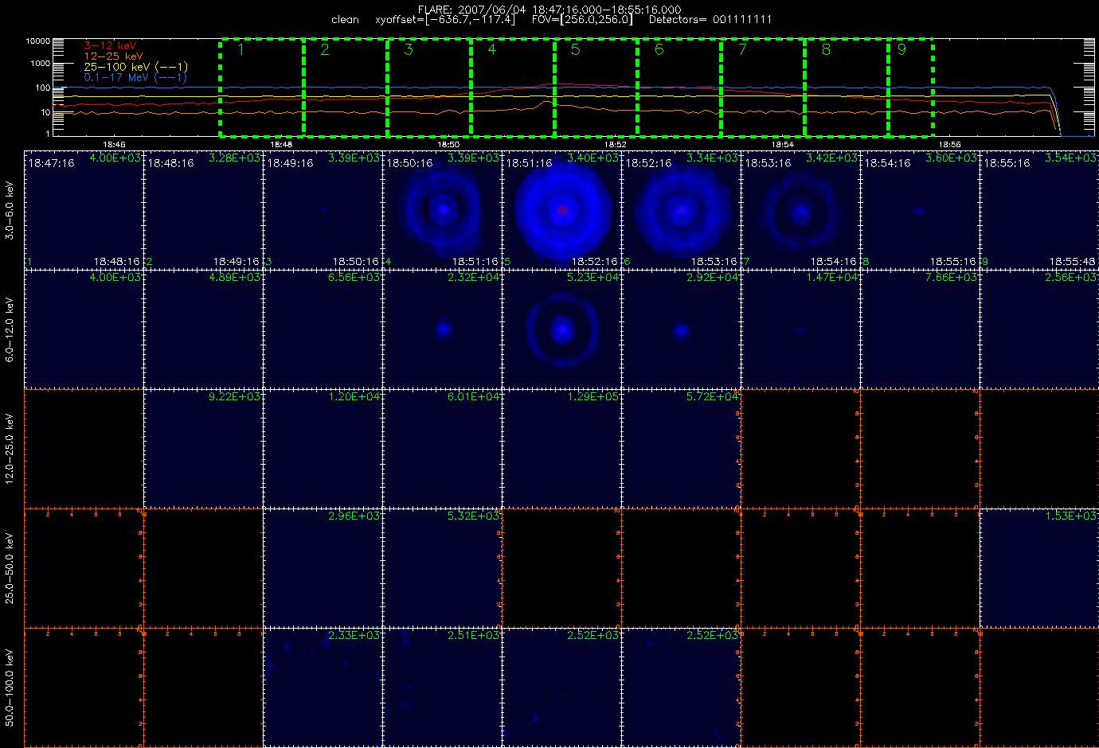The width and height of the screenshot is (1099, 748).
Task: Click the 18:47:16 start time label
Action: pos(51,163)
